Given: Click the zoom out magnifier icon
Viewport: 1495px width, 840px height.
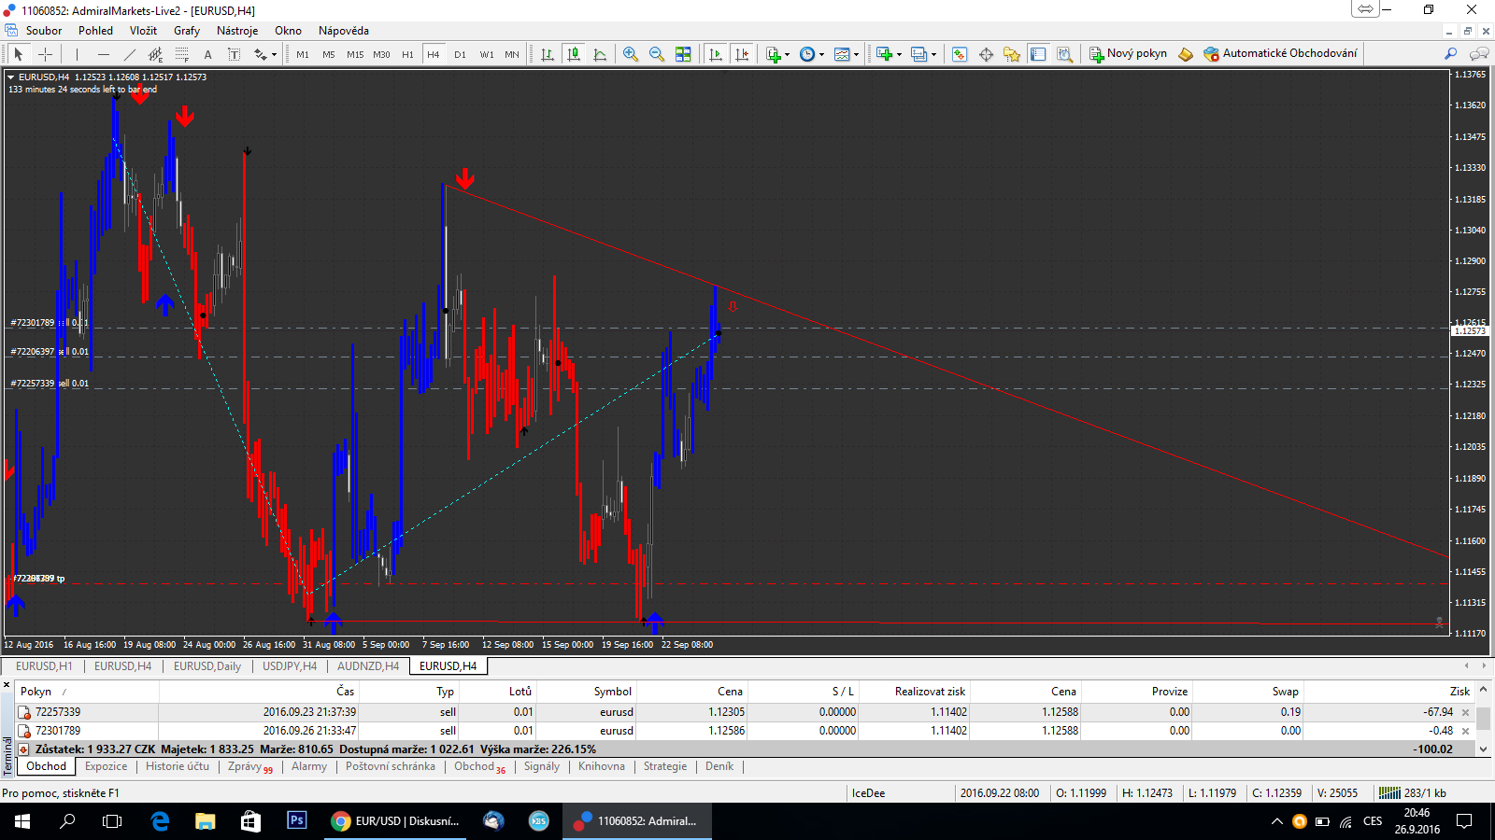Looking at the screenshot, I should click(x=657, y=54).
